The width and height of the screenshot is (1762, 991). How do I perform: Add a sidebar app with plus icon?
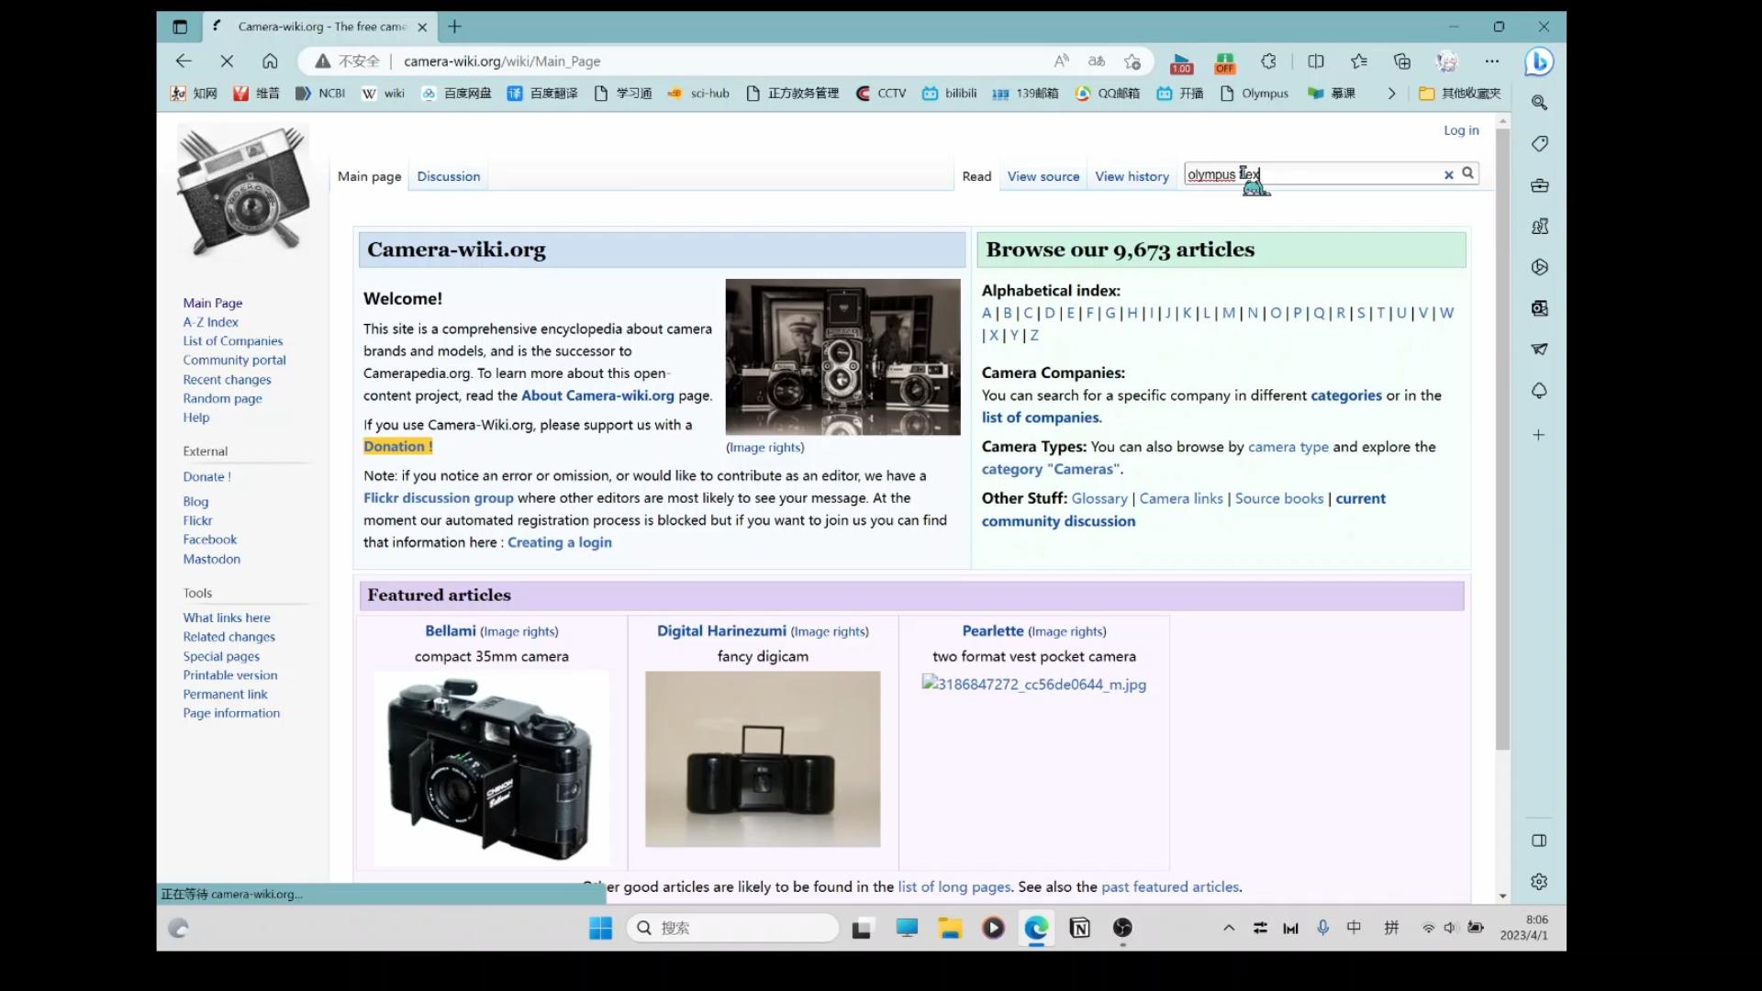[x=1540, y=435]
